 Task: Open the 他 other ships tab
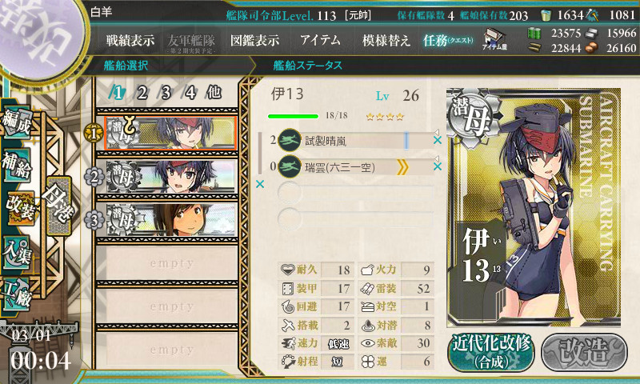[214, 93]
